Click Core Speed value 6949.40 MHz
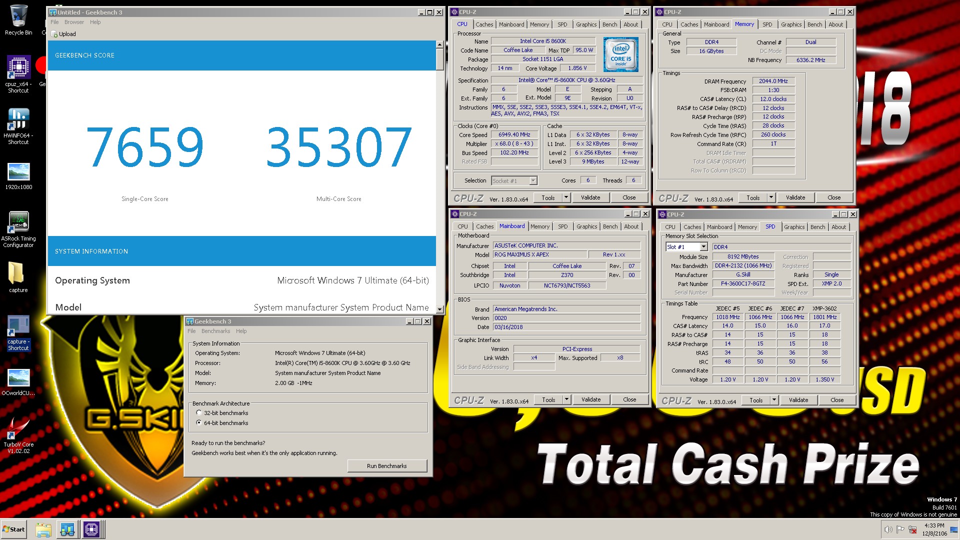 point(514,134)
